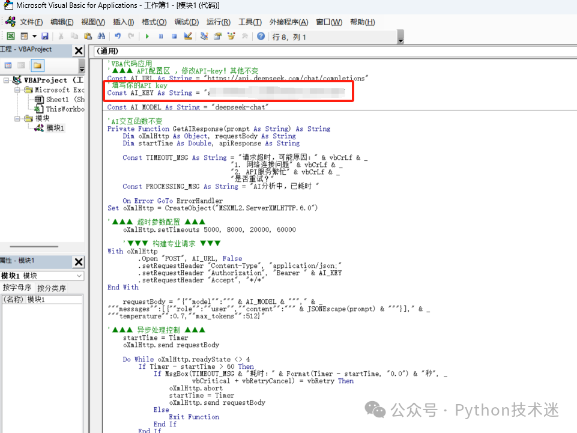Screen dimensions: 577x433
Task: Open the 调试(D) menu
Action: pyautogui.click(x=187, y=22)
